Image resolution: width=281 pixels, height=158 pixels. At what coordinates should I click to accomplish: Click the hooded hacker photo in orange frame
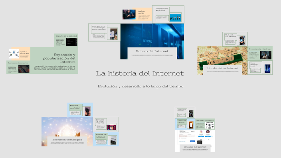pyautogui.click(x=129, y=14)
